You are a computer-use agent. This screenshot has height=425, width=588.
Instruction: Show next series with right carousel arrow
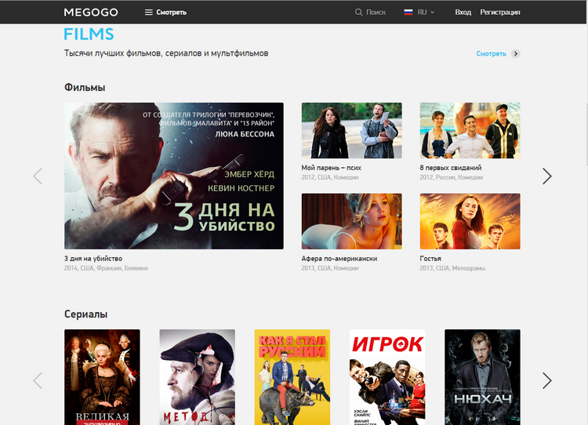tap(547, 380)
